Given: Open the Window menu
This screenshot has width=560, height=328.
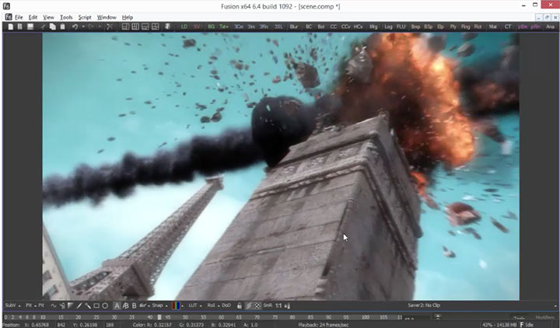Looking at the screenshot, I should [x=107, y=17].
